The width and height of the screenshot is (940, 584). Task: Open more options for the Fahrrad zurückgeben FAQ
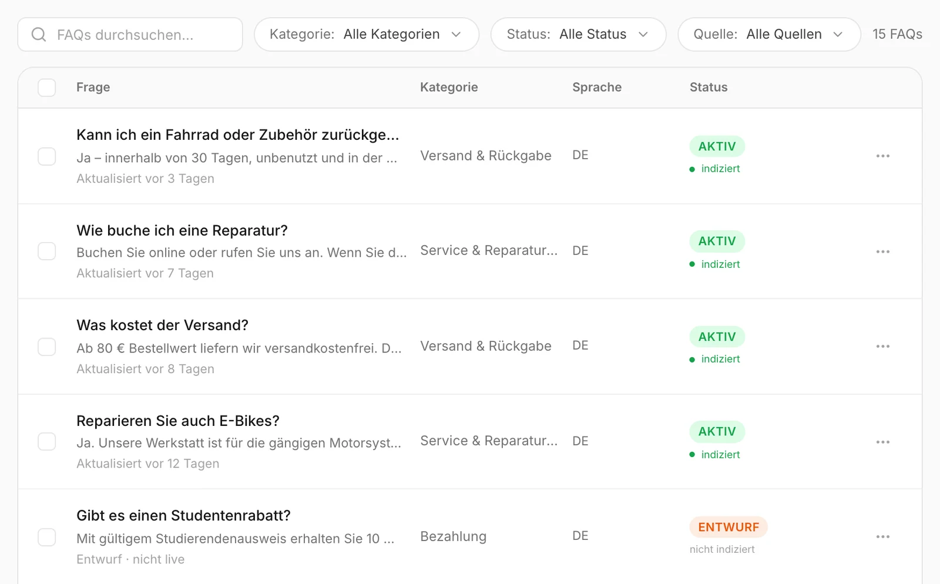click(x=882, y=156)
